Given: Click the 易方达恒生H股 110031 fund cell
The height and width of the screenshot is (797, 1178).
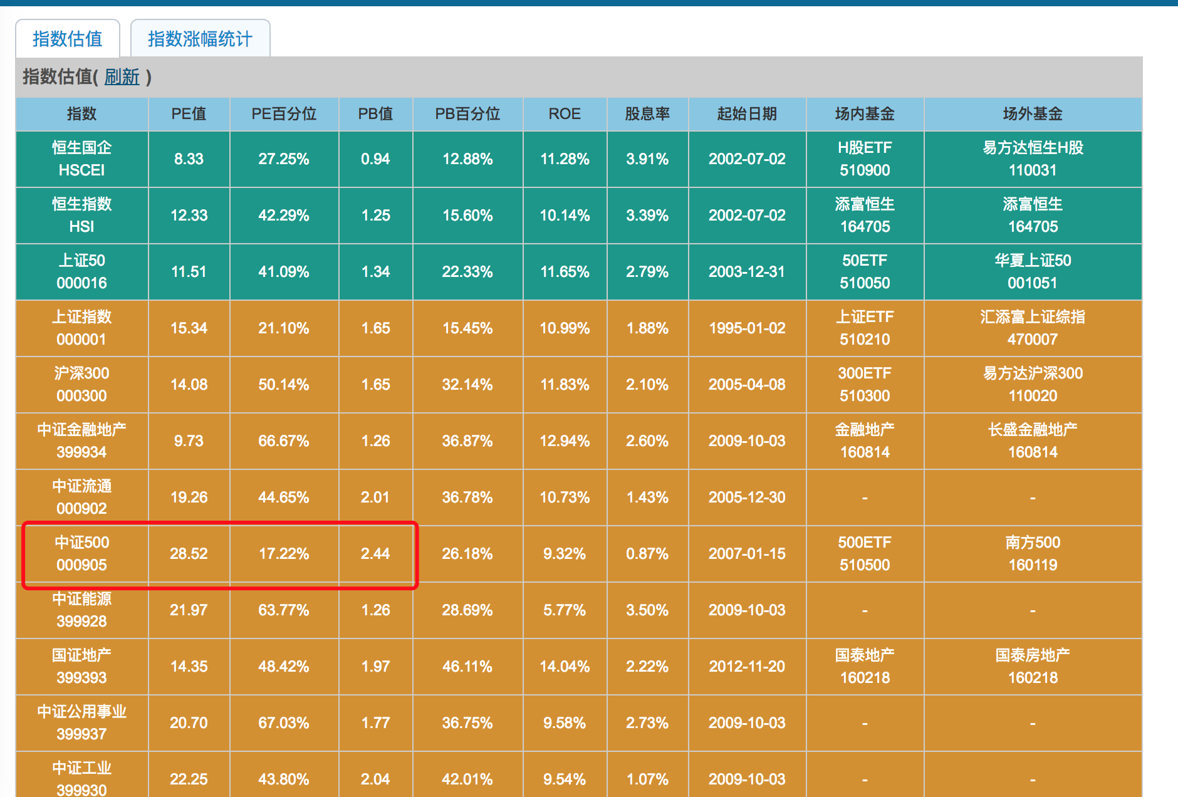Looking at the screenshot, I should click(x=1033, y=159).
